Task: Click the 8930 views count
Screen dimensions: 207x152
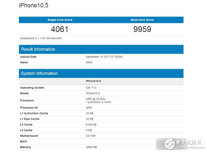Action: point(89,62)
